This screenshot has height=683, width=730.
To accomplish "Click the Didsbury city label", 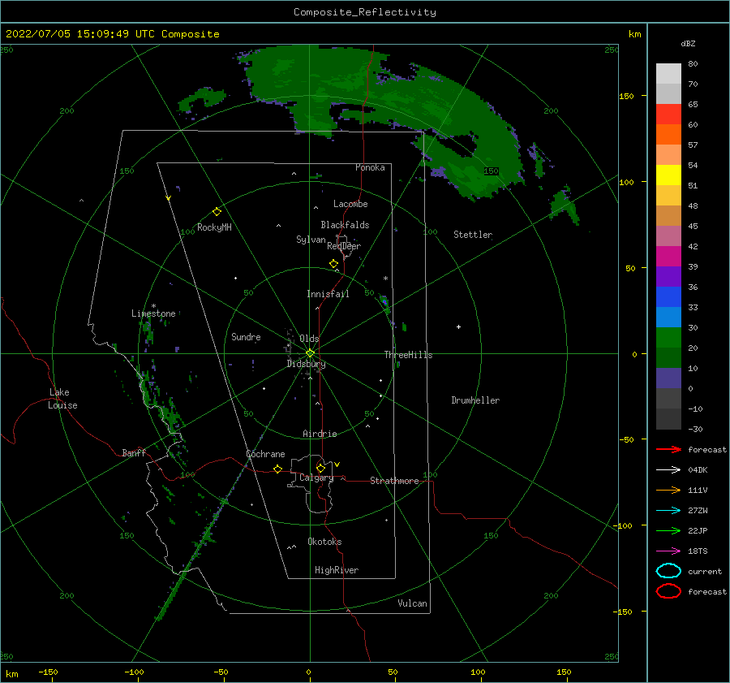I will [307, 364].
